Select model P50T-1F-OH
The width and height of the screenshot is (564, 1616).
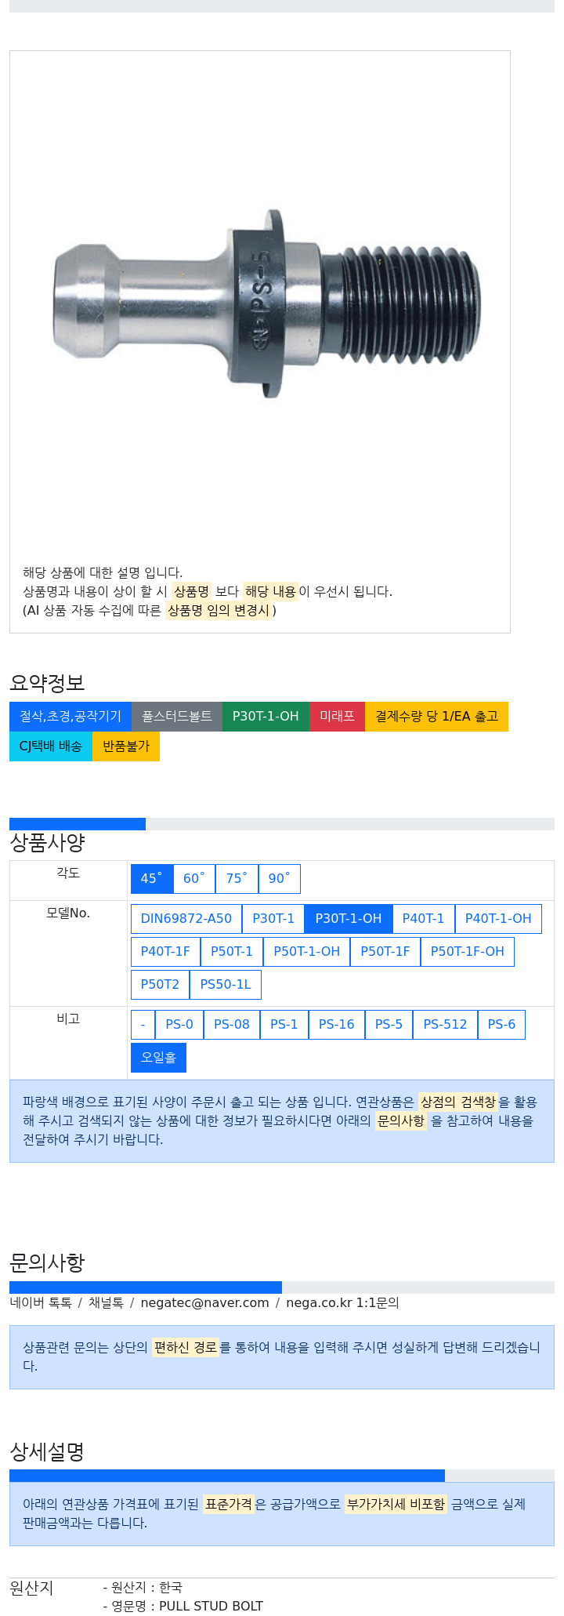point(468,951)
